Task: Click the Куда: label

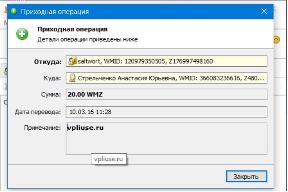Action: pyautogui.click(x=52, y=78)
